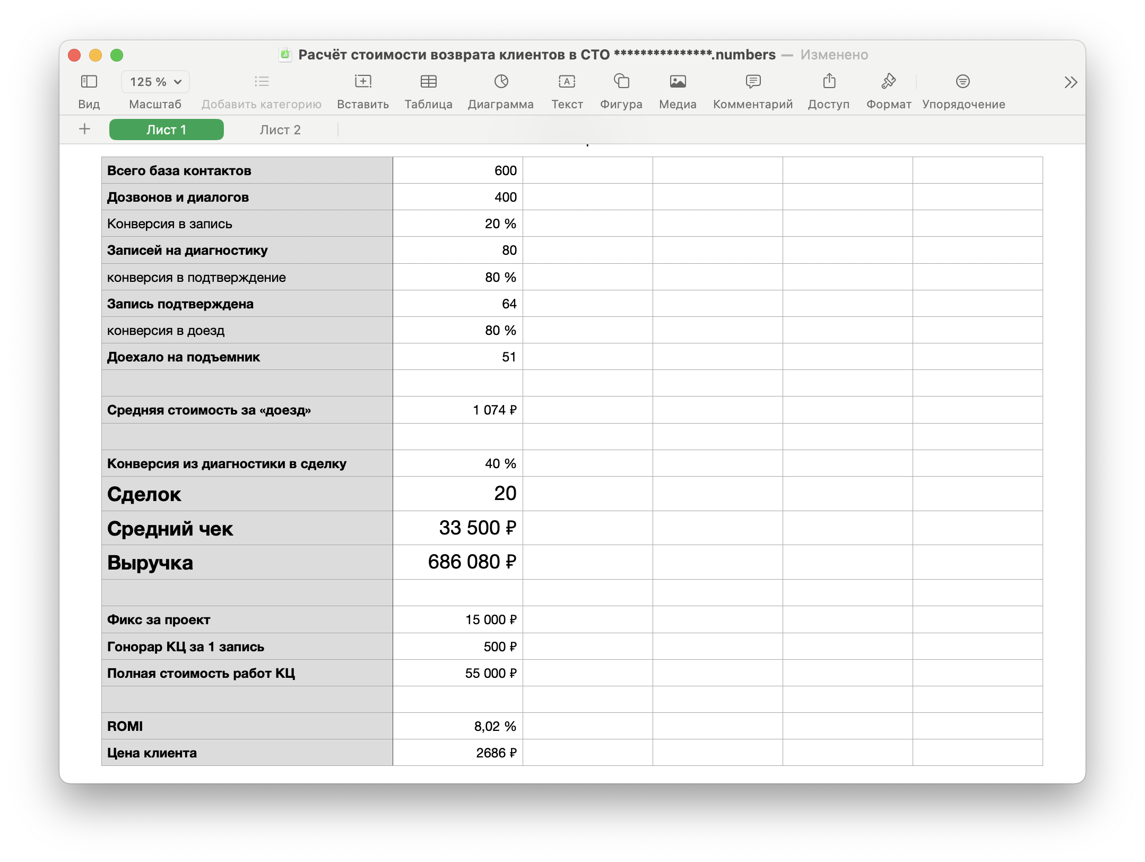Select 'Конверсия из диагностики в сделку' cell

(x=247, y=463)
